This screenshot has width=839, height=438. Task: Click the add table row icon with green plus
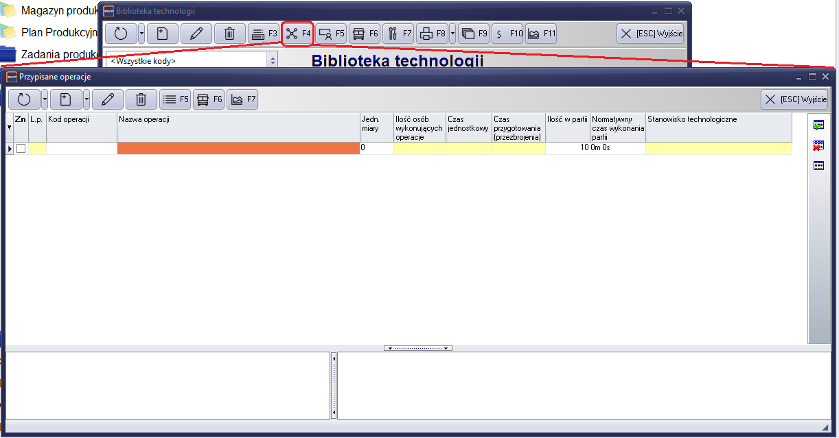(x=818, y=125)
